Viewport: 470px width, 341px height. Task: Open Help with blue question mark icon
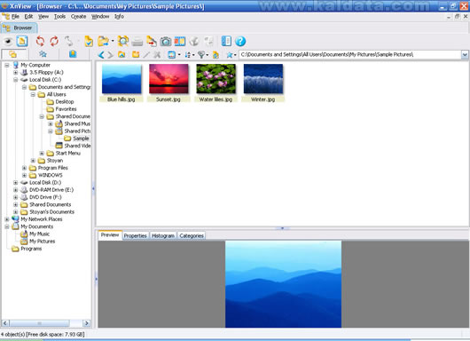240,41
